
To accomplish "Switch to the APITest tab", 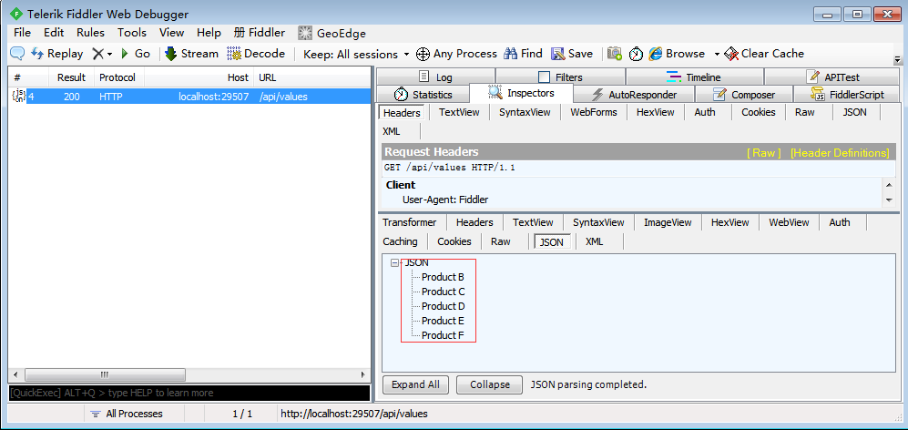I will point(832,77).
